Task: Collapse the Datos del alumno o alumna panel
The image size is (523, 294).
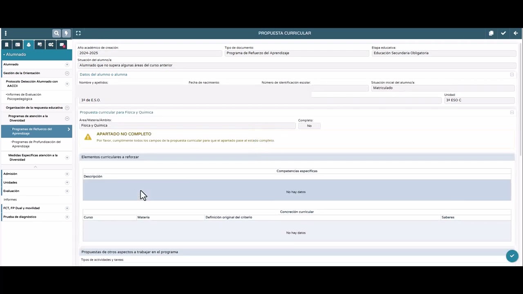Action: tap(512, 75)
